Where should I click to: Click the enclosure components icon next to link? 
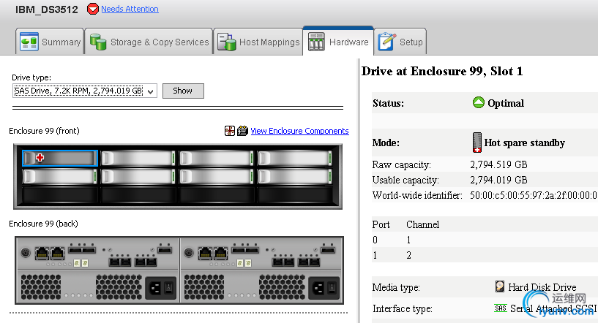(242, 131)
